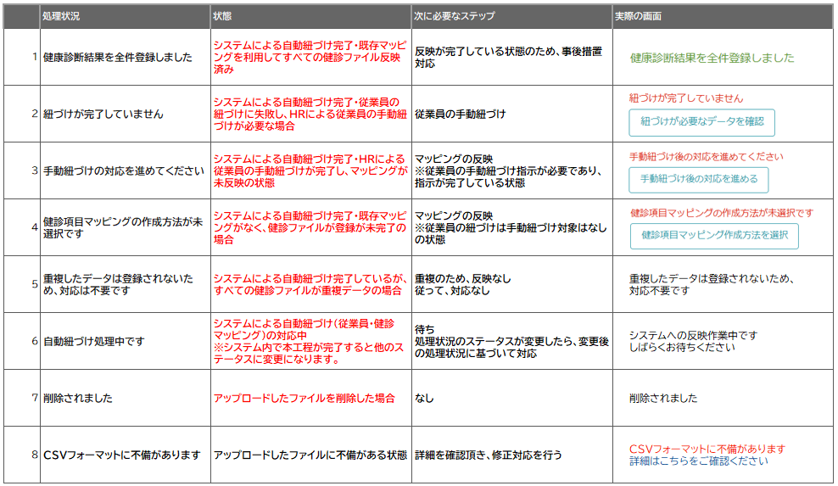Click the row 3 マッピングの反映 step cell
The height and width of the screenshot is (486, 838).
coord(511,171)
